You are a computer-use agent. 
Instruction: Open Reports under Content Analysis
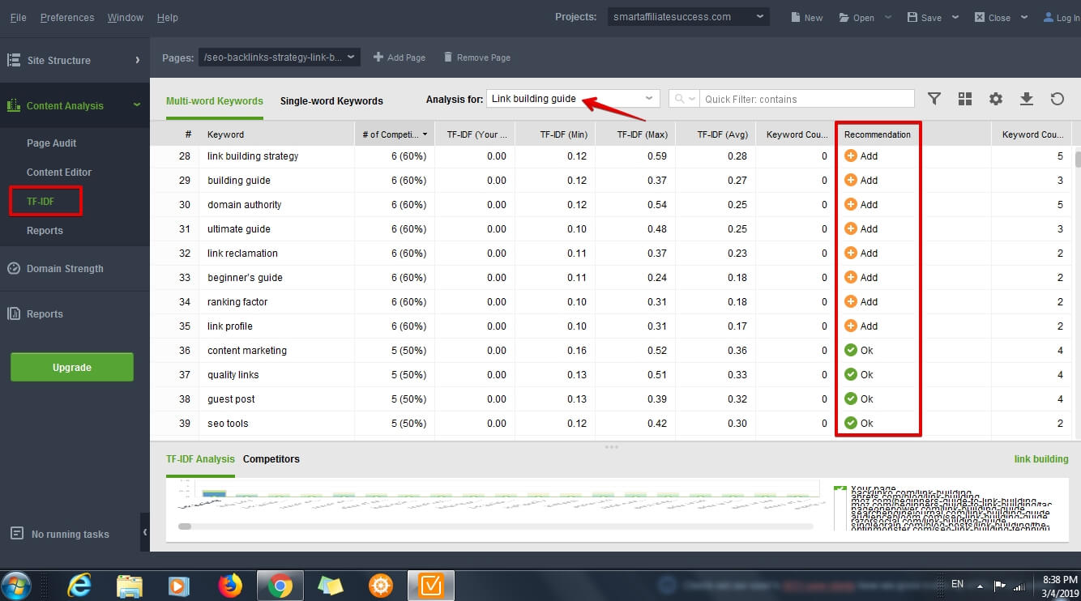pos(45,231)
